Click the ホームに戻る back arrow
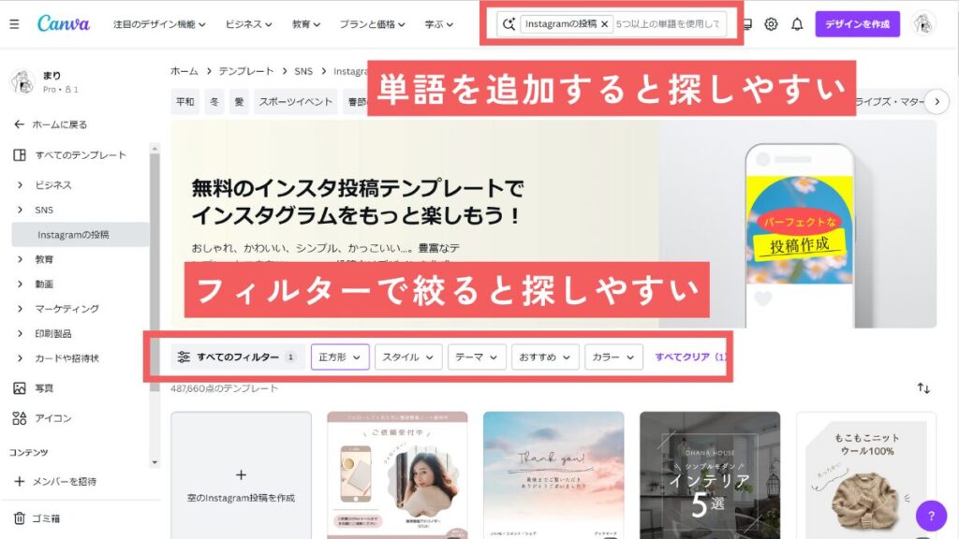This screenshot has height=539, width=959. coord(19,124)
